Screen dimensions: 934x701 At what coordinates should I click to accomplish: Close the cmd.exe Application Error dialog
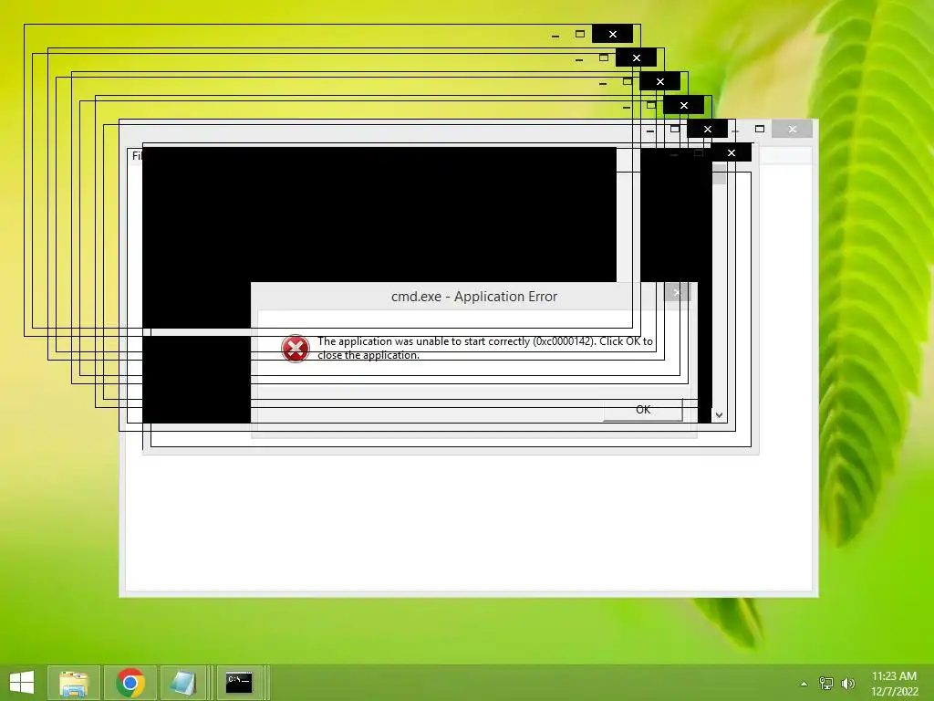(x=677, y=292)
